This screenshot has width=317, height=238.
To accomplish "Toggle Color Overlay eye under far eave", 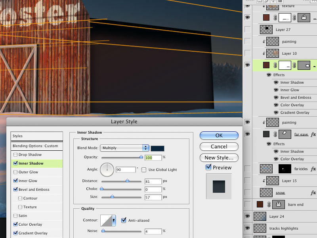I will click(276, 159).
